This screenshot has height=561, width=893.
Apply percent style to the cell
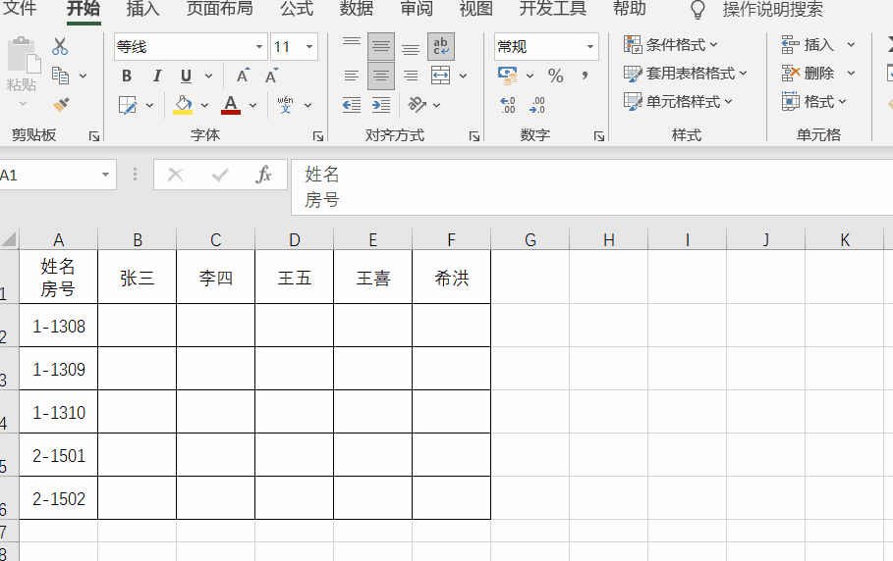coord(556,76)
